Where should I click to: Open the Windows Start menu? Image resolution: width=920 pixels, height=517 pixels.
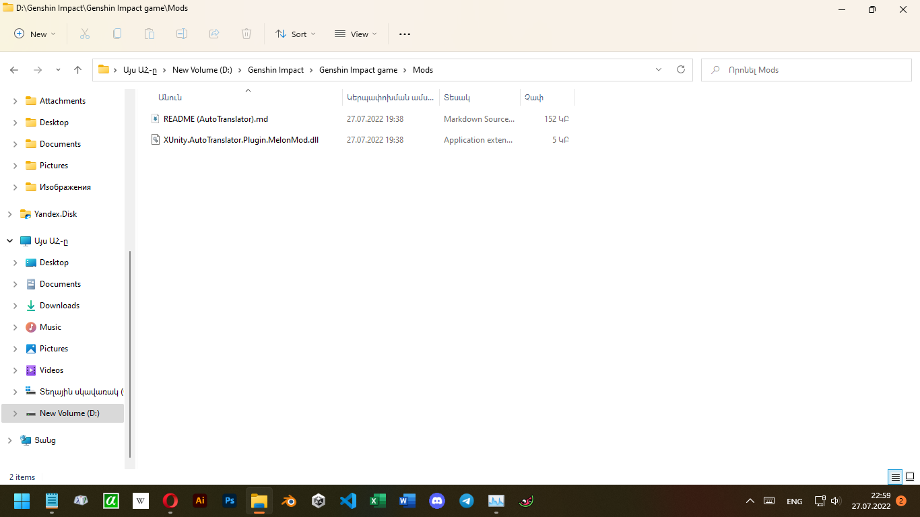click(22, 501)
